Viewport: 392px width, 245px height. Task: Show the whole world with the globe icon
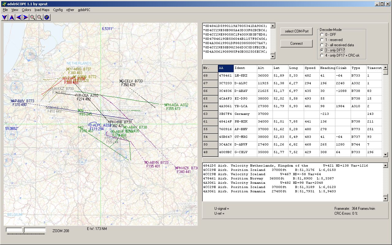coord(47,17)
